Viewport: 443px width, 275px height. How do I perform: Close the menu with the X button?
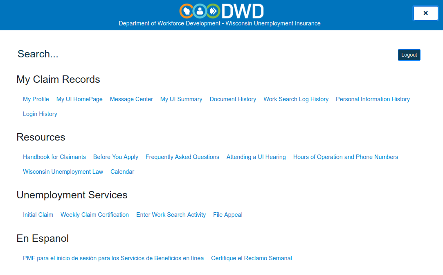[425, 13]
